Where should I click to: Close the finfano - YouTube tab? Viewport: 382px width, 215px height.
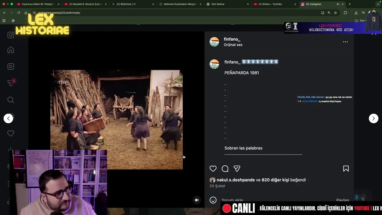point(295,4)
